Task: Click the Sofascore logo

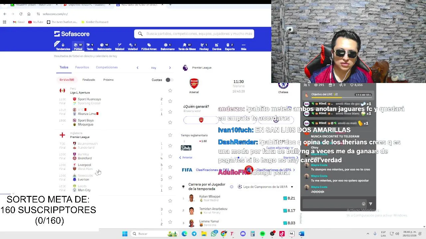Action: pyautogui.click(x=72, y=34)
